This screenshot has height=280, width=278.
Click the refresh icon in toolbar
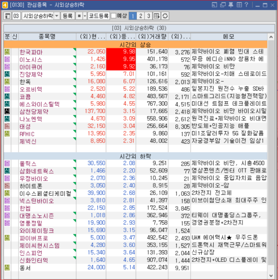[x=165, y=16]
